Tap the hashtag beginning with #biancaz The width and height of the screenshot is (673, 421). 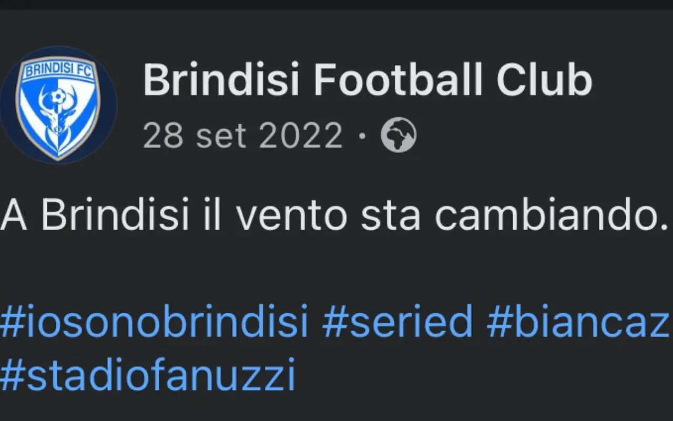tap(579, 322)
